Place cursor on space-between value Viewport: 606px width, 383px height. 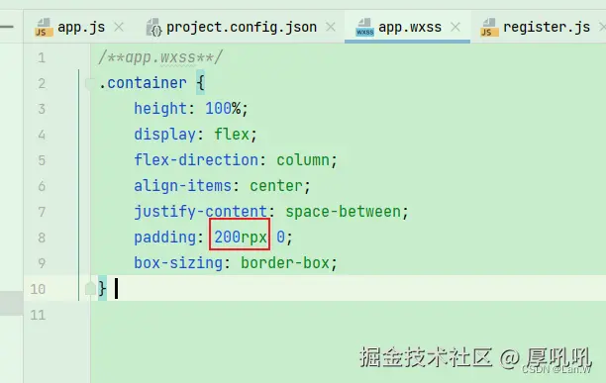click(x=344, y=212)
